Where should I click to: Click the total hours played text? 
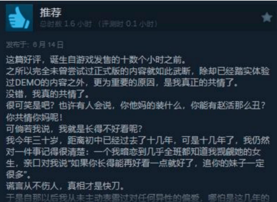pyautogui.click(x=65, y=24)
